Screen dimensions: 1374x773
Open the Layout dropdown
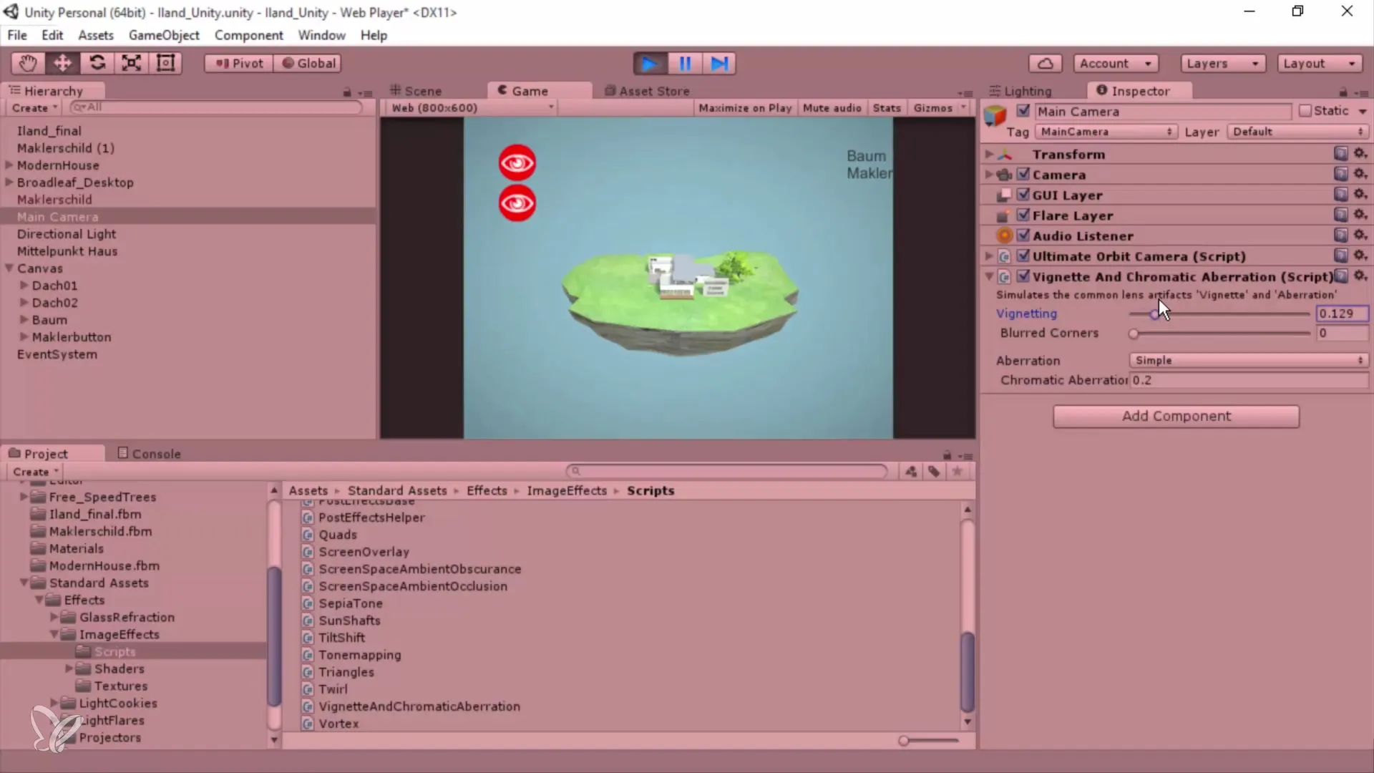(x=1320, y=63)
